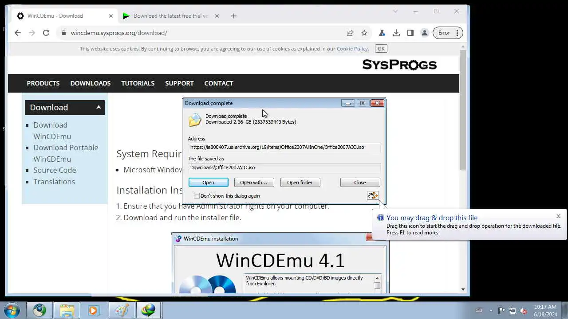Open the flask extension icon
This screenshot has height=319, width=568.
click(382, 33)
